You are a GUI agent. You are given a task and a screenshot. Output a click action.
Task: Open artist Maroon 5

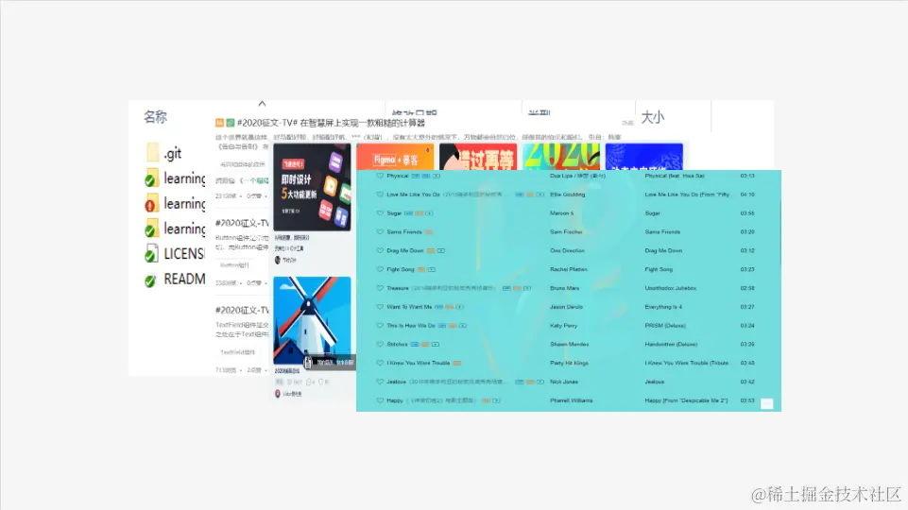pos(561,213)
